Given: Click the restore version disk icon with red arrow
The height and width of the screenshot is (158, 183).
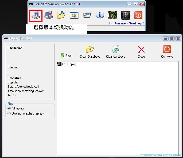Looking at the screenshot, I should [x=49, y=15].
